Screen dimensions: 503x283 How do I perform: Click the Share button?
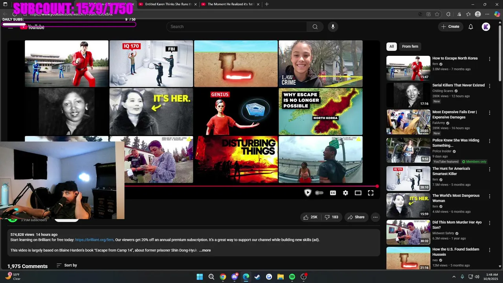tap(356, 217)
